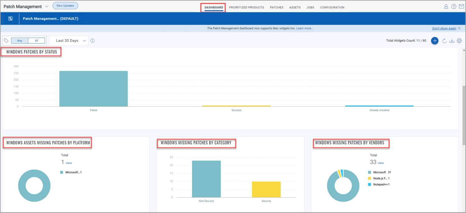The width and height of the screenshot is (466, 213).
Task: Select the All tag toggle
Action: (x=36, y=41)
